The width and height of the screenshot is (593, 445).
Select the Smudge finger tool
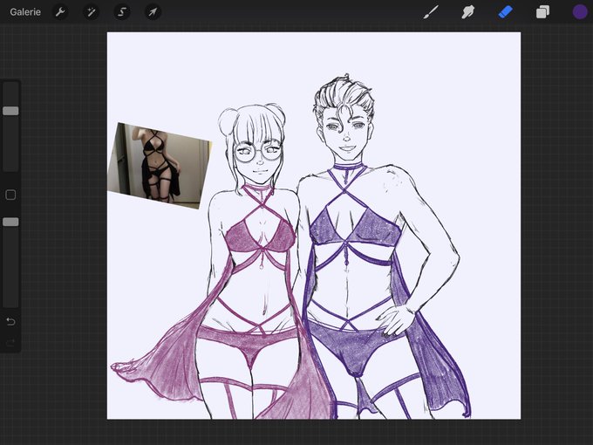click(467, 12)
